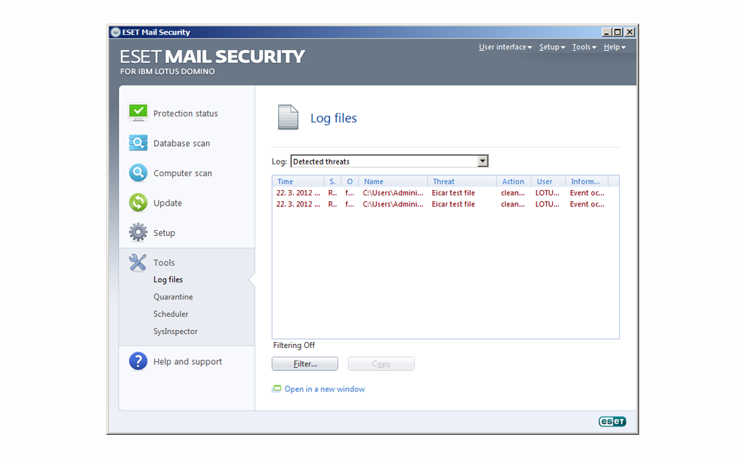Screen dimensions: 744x457
Task: Select Log files under Tools
Action: tap(168, 279)
